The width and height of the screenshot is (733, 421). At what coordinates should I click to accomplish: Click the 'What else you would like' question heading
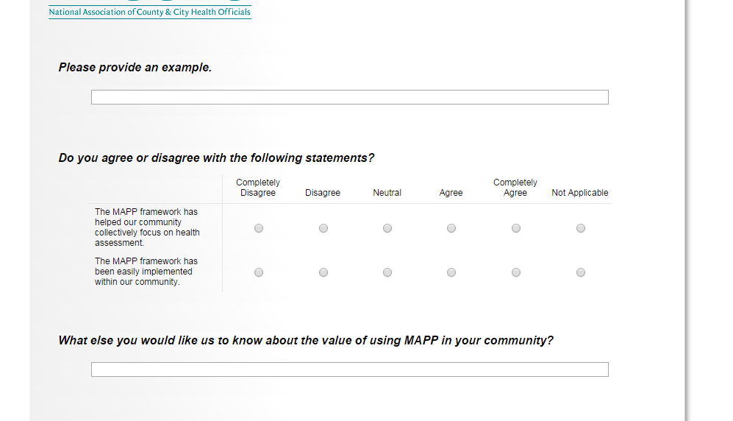306,341
